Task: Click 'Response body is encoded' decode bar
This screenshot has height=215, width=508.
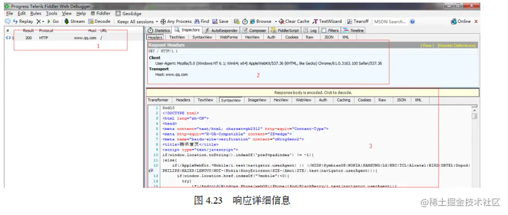Action: tap(312, 92)
